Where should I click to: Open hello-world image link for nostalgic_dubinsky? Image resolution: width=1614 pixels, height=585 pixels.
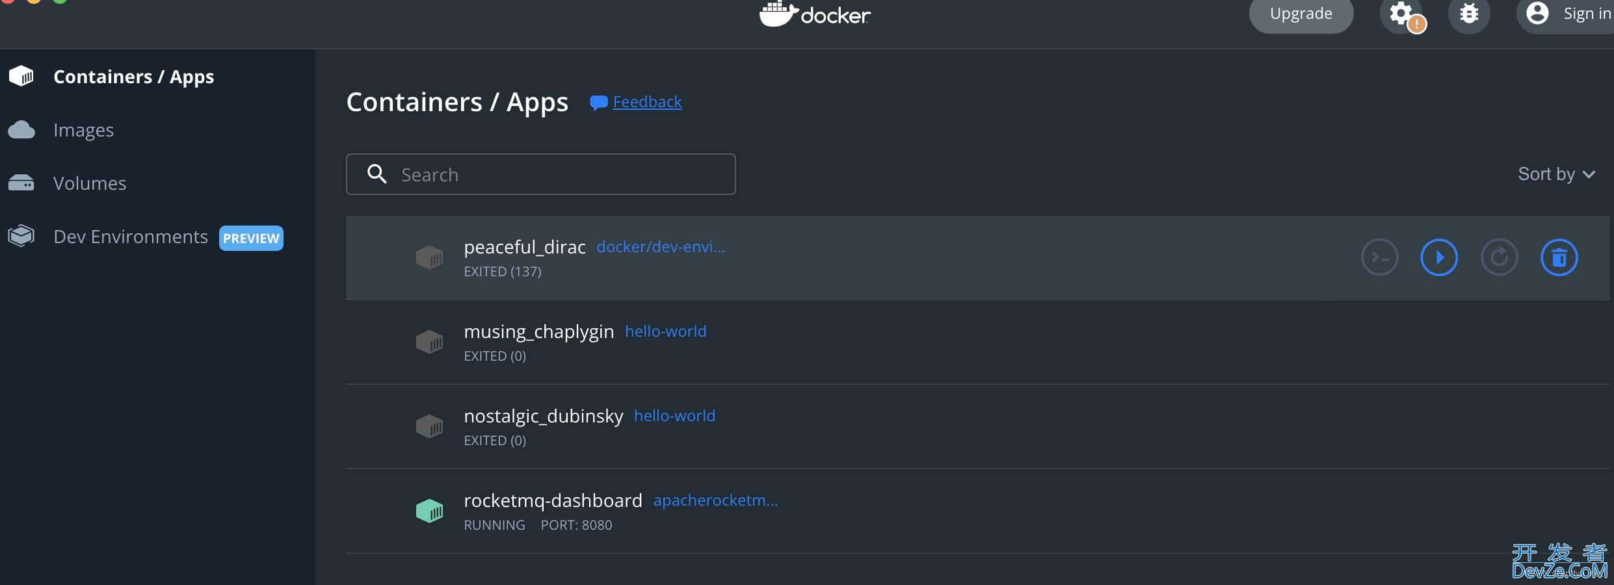point(675,416)
